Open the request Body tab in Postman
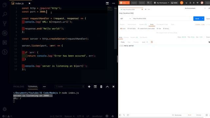 [152, 25]
